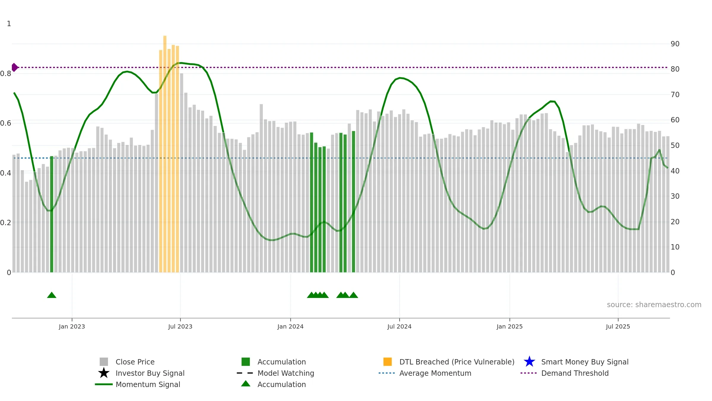Toggle the Demand Threshold legend entry
The image size is (712, 401).
[575, 373]
